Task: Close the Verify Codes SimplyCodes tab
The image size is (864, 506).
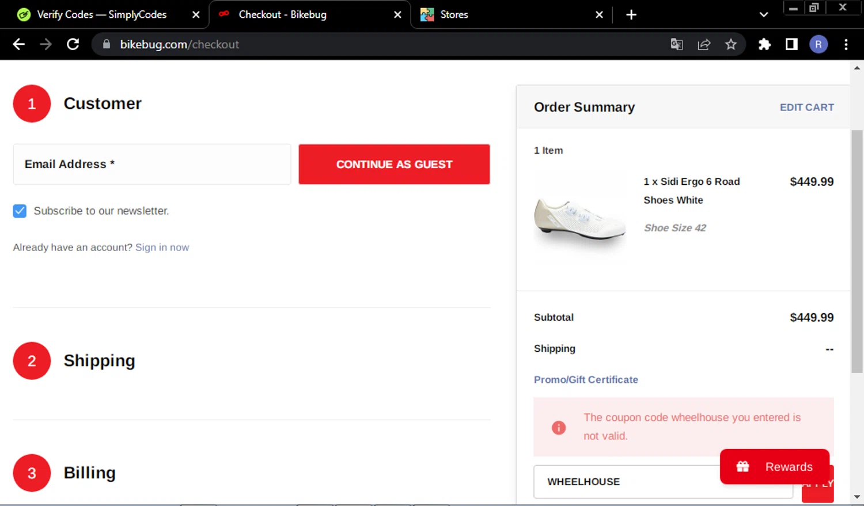Action: (196, 14)
